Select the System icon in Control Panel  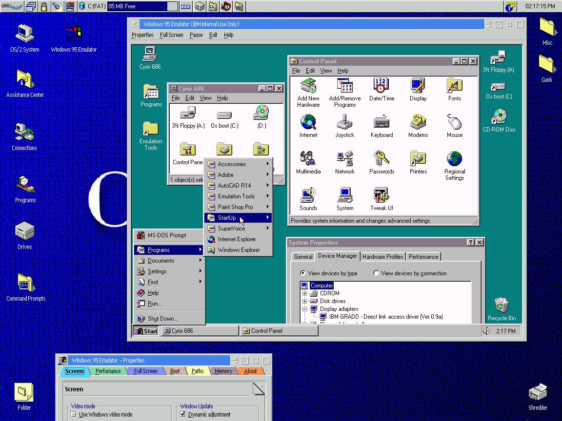(x=345, y=199)
